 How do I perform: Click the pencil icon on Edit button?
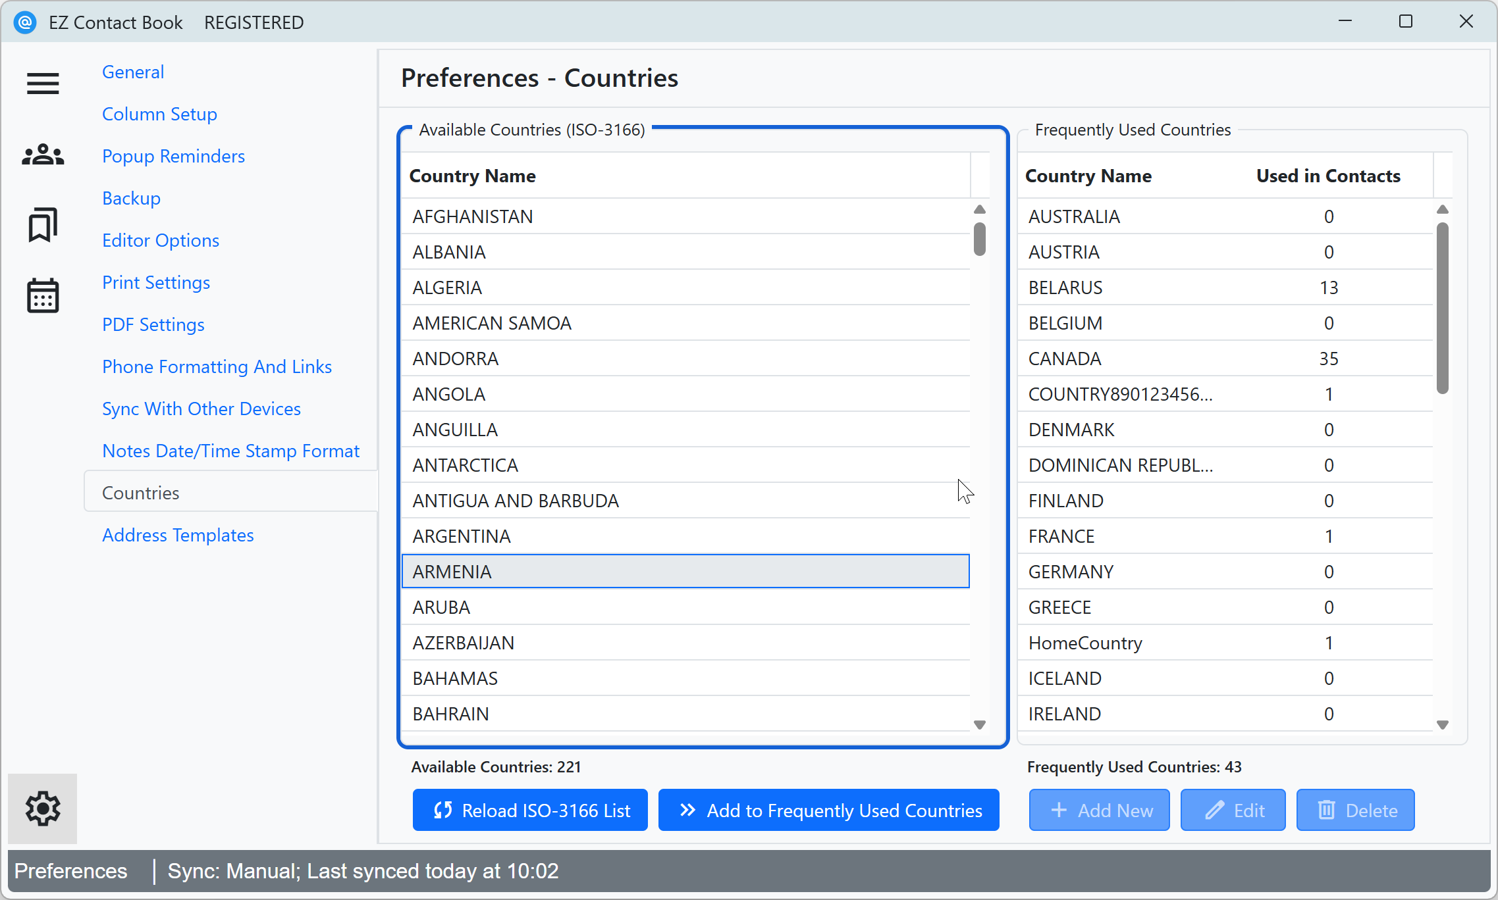tap(1214, 810)
